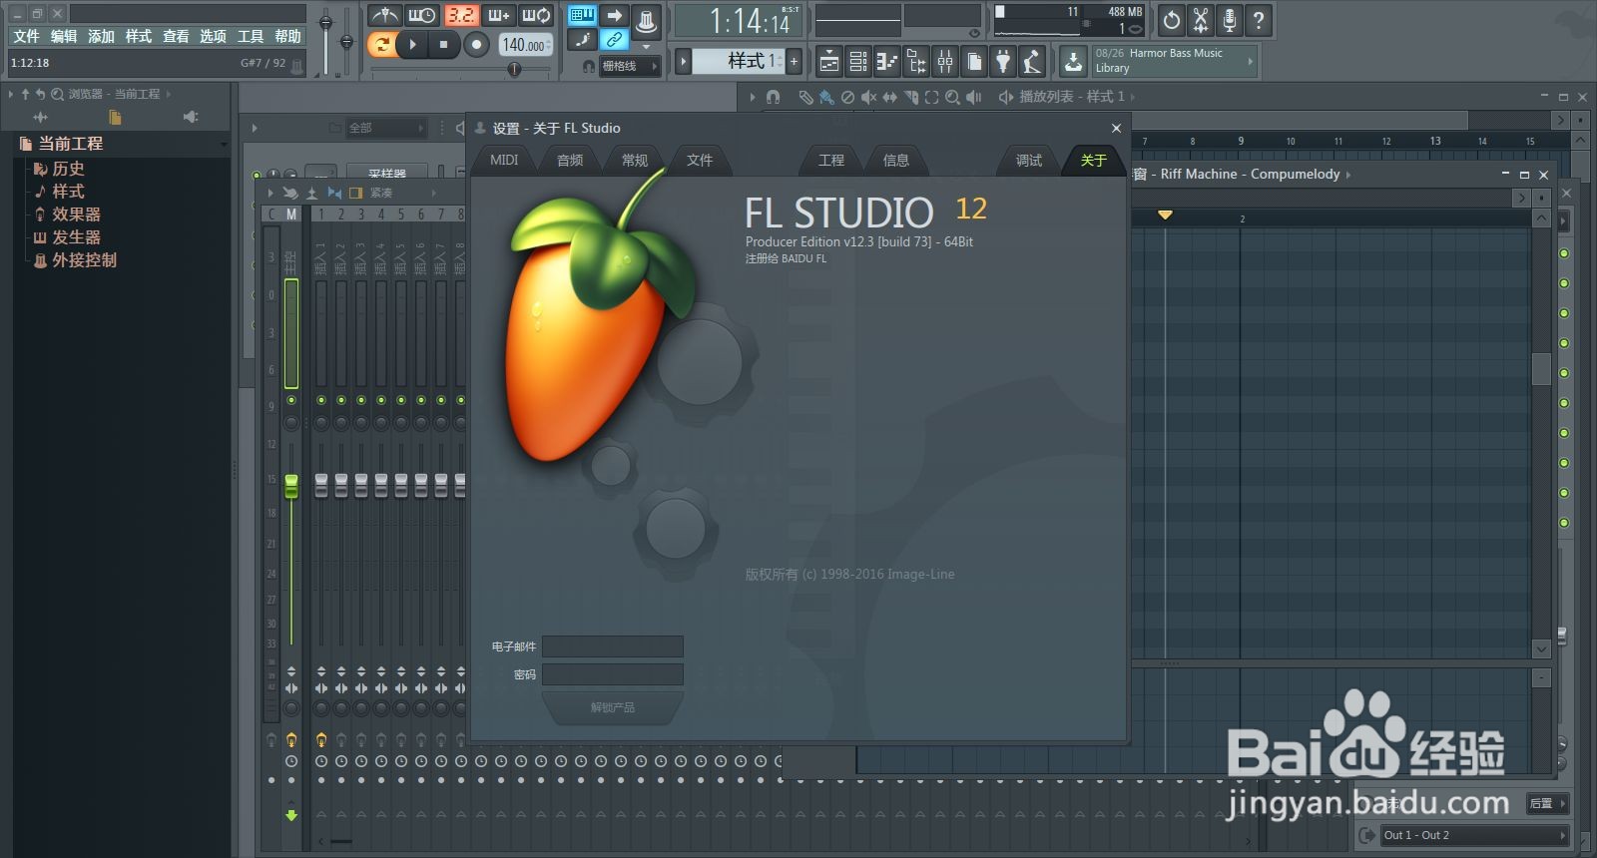Viewport: 1597px width, 858px height.
Task: Open the browser options arrow menu
Action: pyautogui.click(x=11, y=94)
